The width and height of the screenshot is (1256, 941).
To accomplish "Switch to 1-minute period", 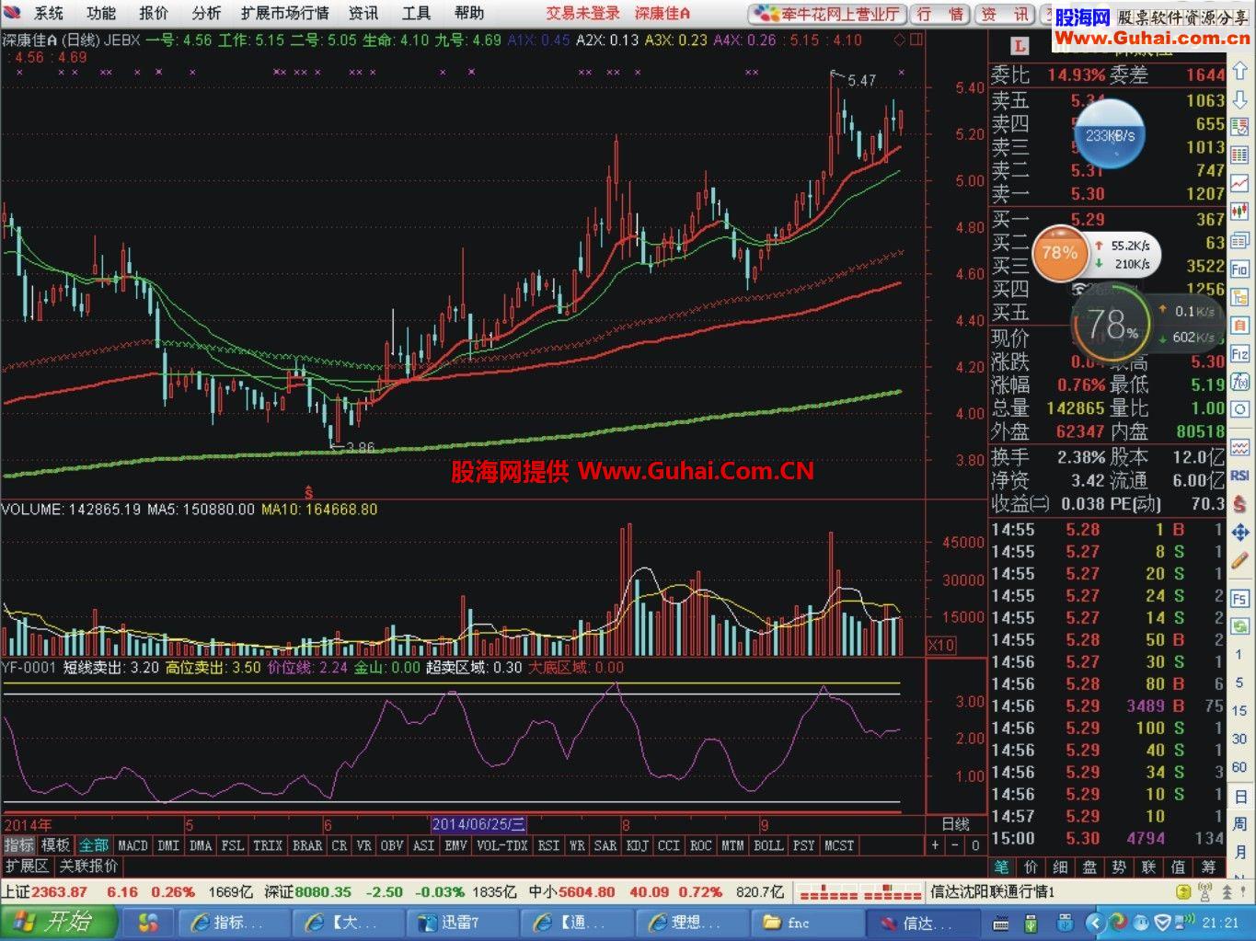I will point(1239,654).
